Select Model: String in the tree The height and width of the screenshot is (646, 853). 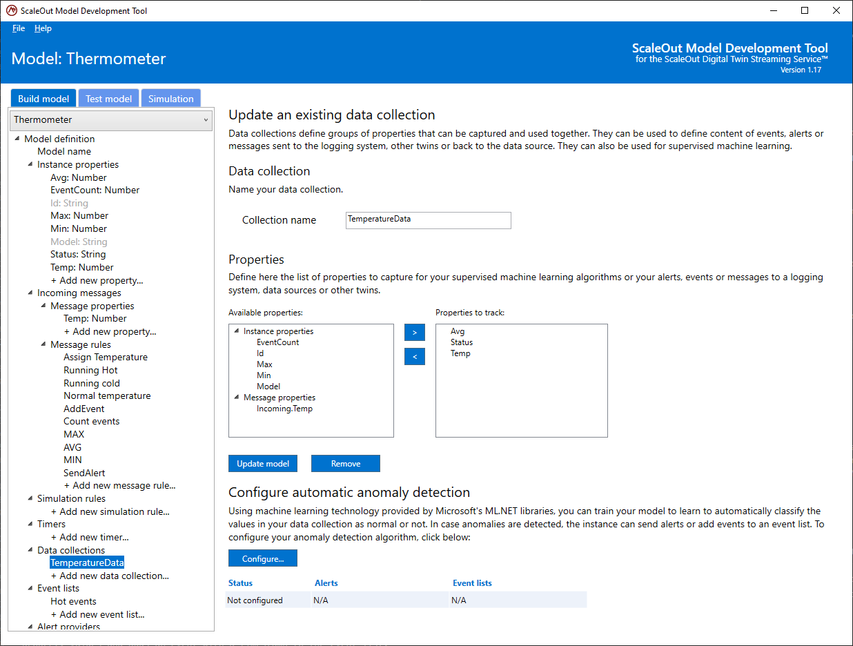(x=79, y=242)
